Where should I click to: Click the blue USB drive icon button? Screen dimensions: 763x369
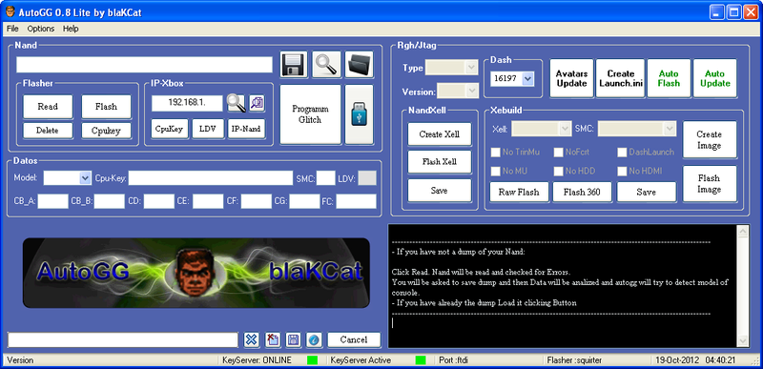point(360,114)
